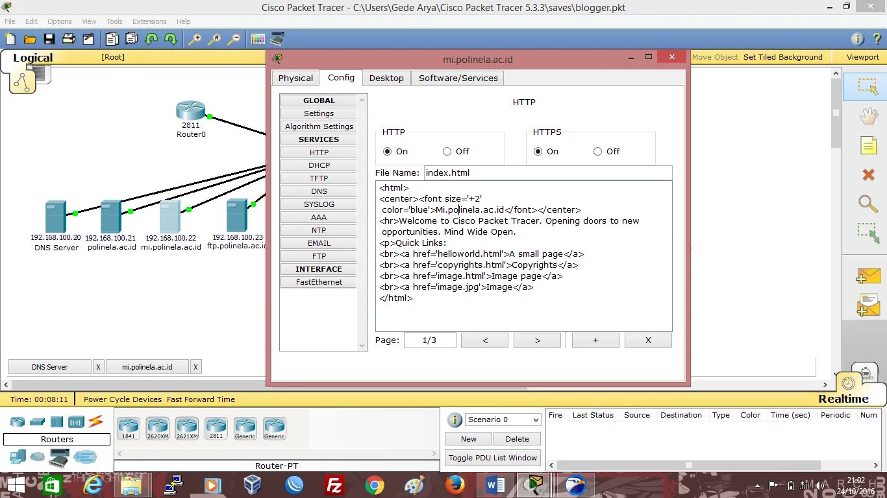Choose the red X Delete tool
This screenshot has width=887, height=498.
click(868, 174)
